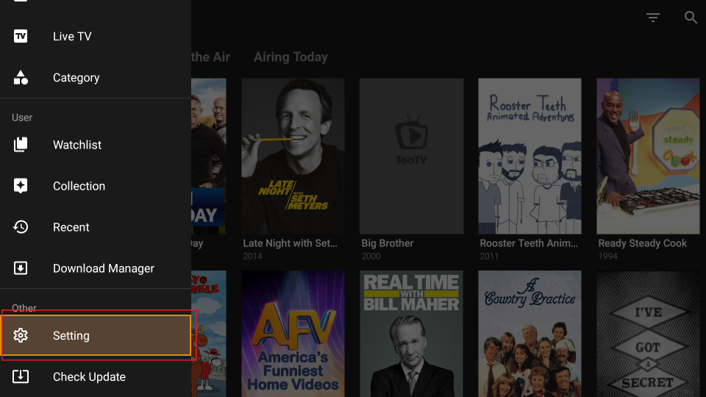
Task: Select Category menu label
Action: [76, 77]
